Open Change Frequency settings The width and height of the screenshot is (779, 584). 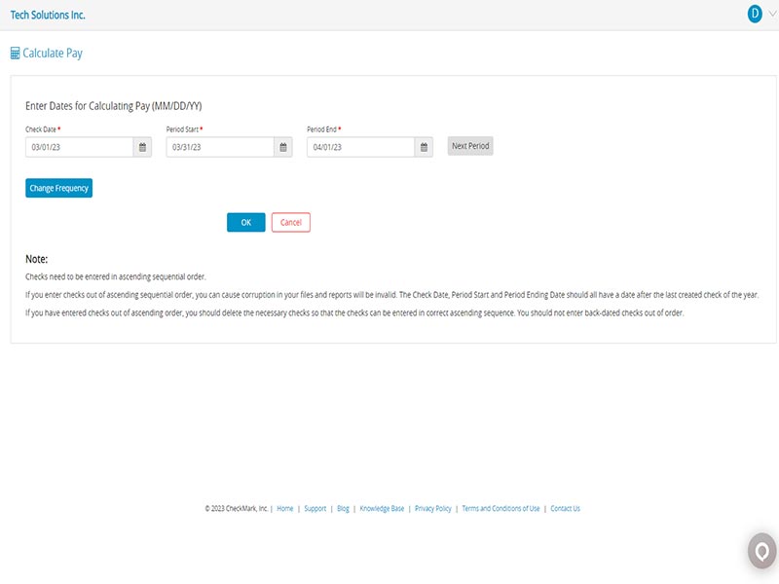coord(58,187)
